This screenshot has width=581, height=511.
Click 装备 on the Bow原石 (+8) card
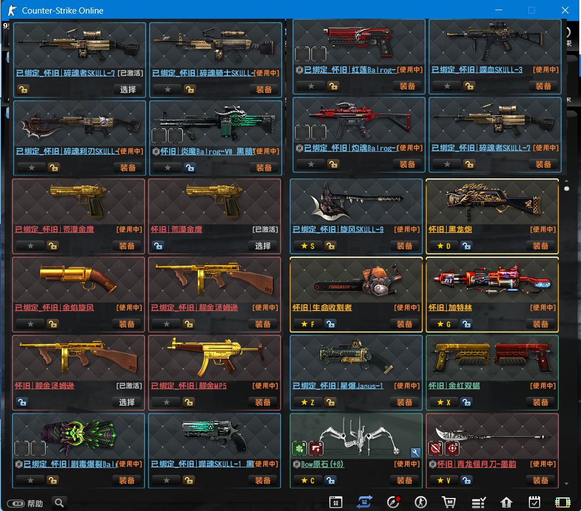point(405,480)
